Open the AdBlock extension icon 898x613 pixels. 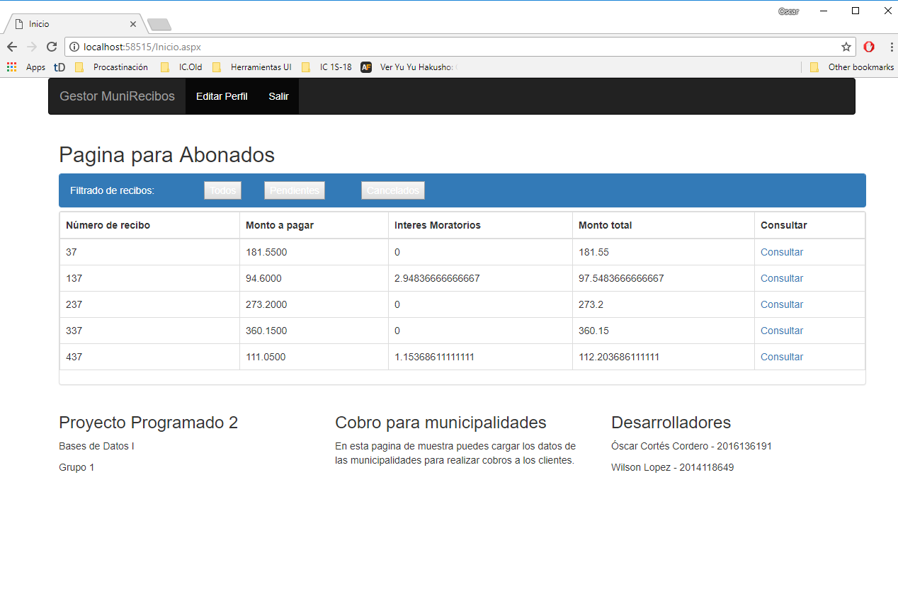pos(869,47)
